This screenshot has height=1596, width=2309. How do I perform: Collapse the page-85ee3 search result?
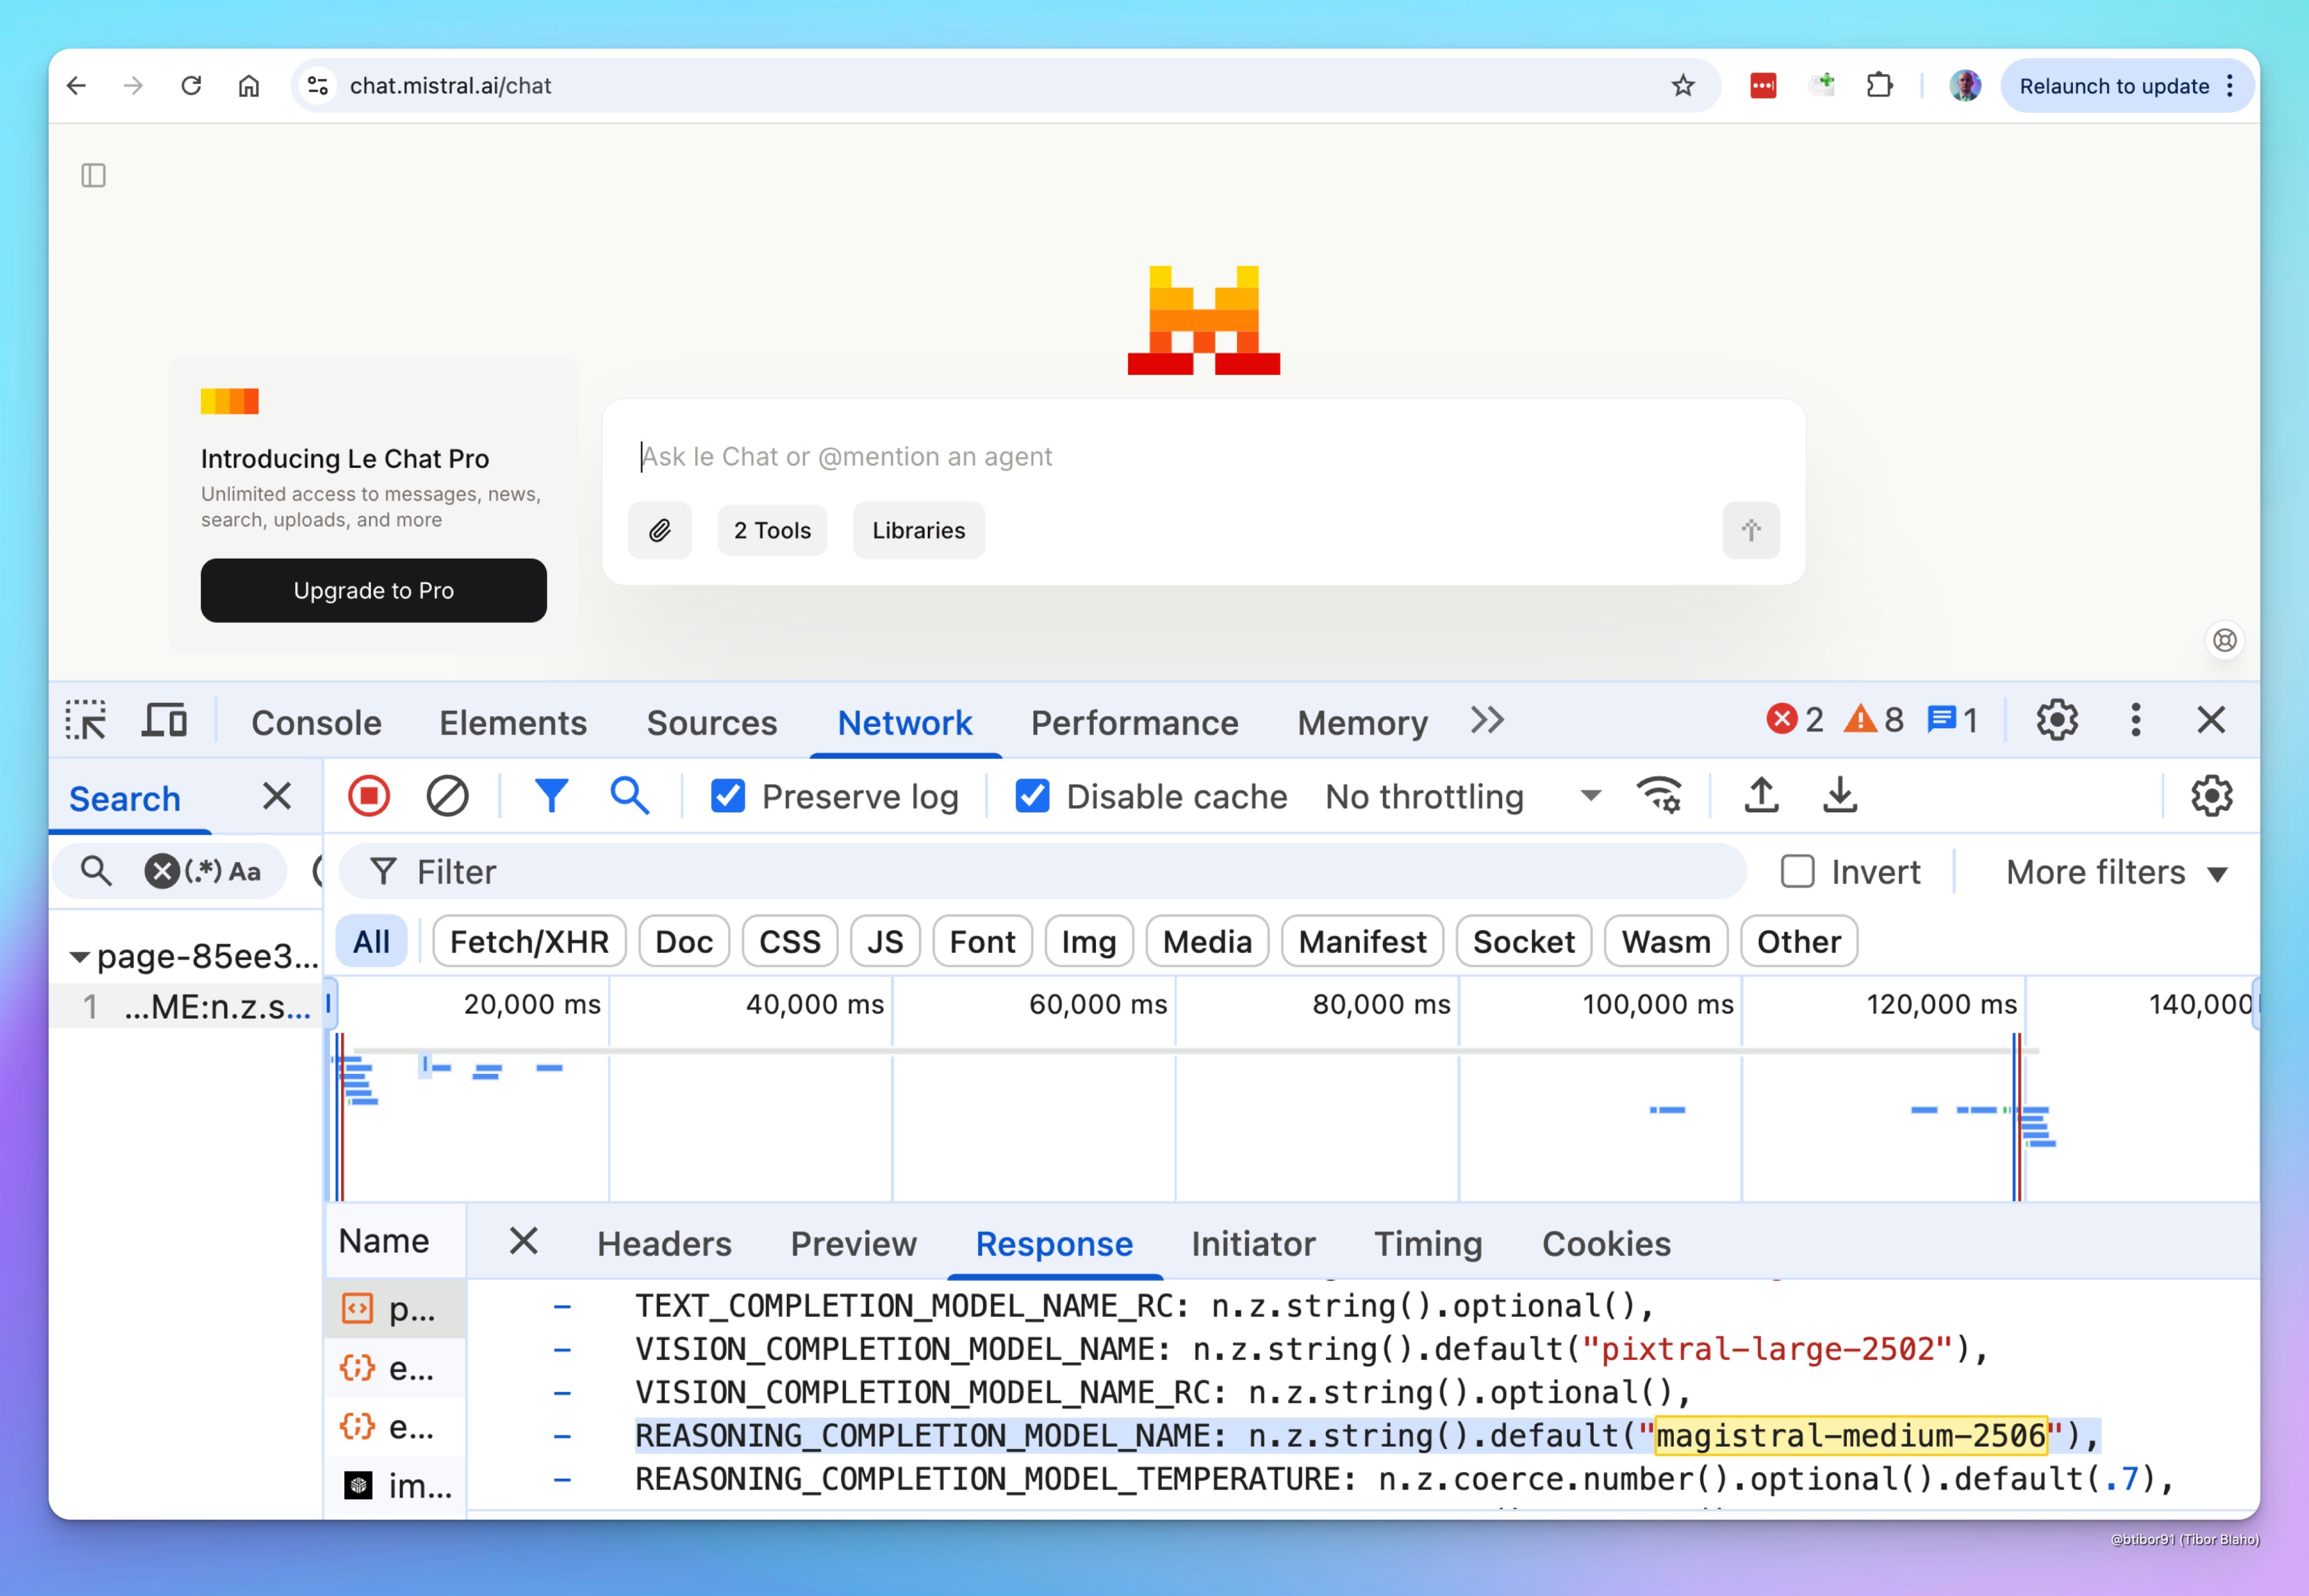tap(79, 957)
